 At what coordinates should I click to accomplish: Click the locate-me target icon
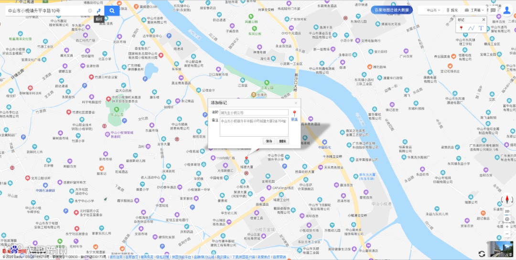(x=507, y=219)
